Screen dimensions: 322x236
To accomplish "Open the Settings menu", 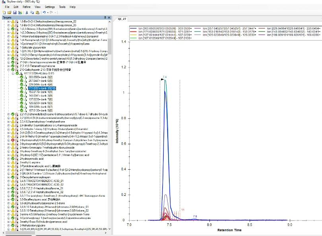I will 50,7.
